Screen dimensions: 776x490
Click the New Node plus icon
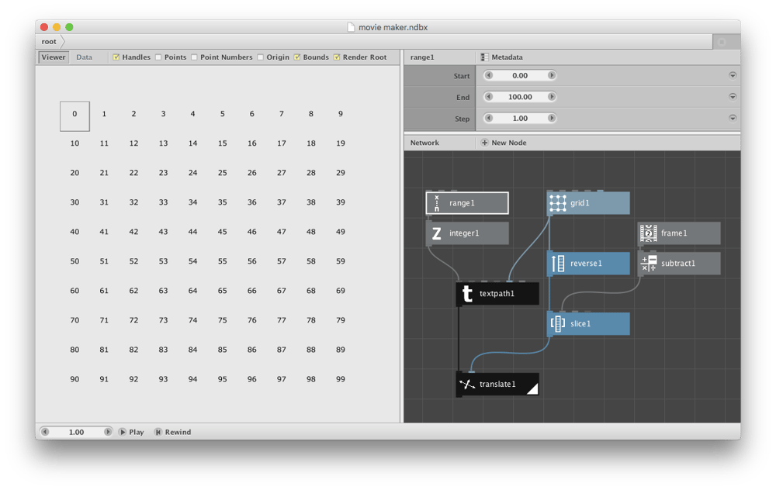tap(484, 143)
